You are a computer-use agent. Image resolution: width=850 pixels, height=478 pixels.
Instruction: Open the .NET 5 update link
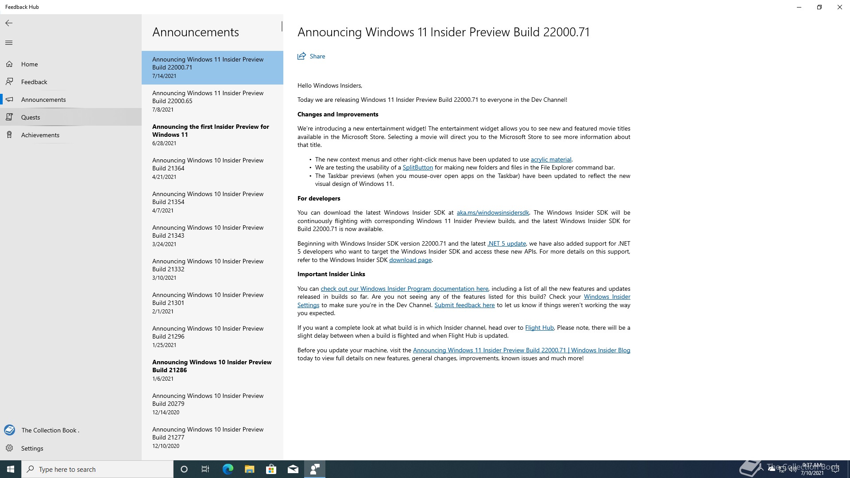pyautogui.click(x=506, y=243)
